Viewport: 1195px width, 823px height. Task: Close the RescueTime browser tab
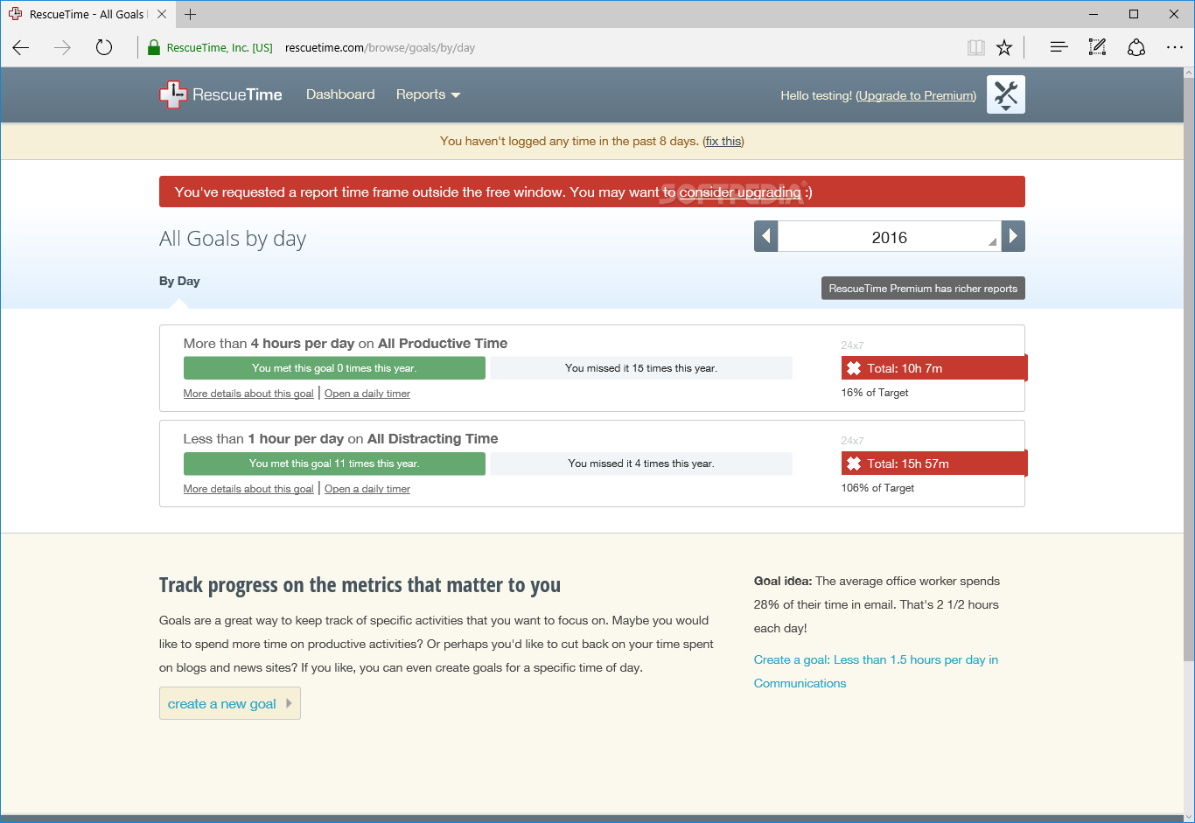point(162,14)
